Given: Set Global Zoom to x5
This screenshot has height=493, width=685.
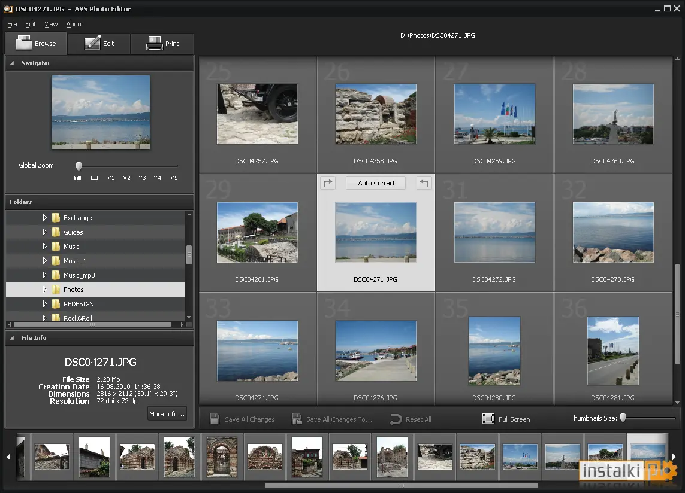Looking at the screenshot, I should tap(174, 178).
